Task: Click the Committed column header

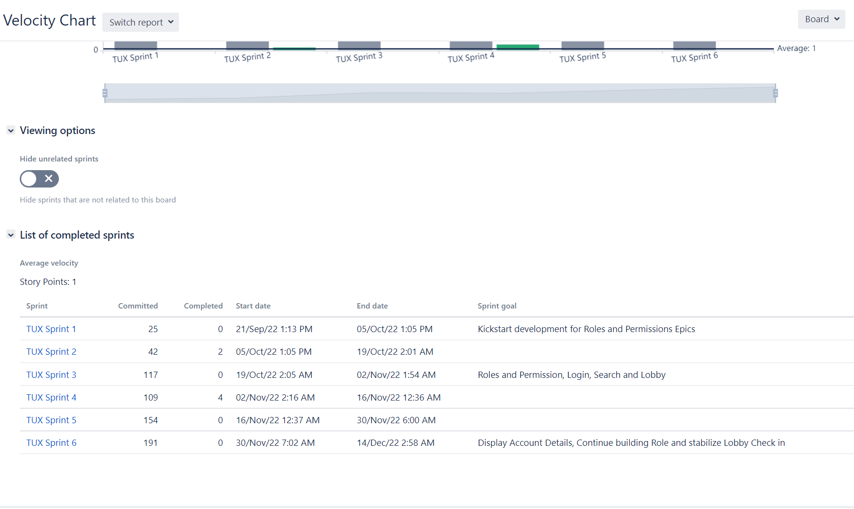Action: pos(138,306)
